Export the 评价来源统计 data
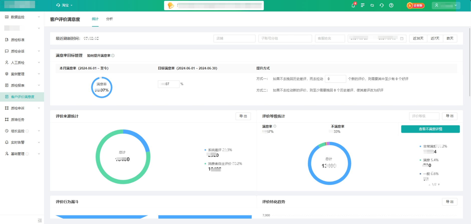471x224 pixels. pos(243,116)
